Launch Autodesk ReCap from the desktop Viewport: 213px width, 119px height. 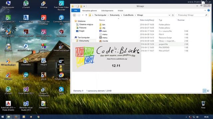point(26,19)
